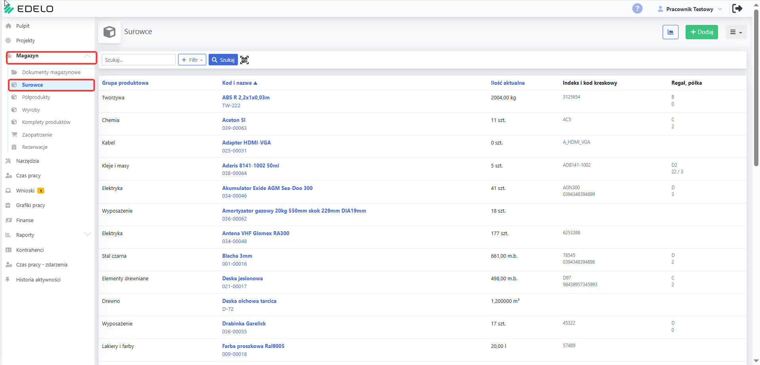Image resolution: width=760 pixels, height=365 pixels.
Task: Collapse the Magazyn sidebar section
Action: pyautogui.click(x=87, y=56)
